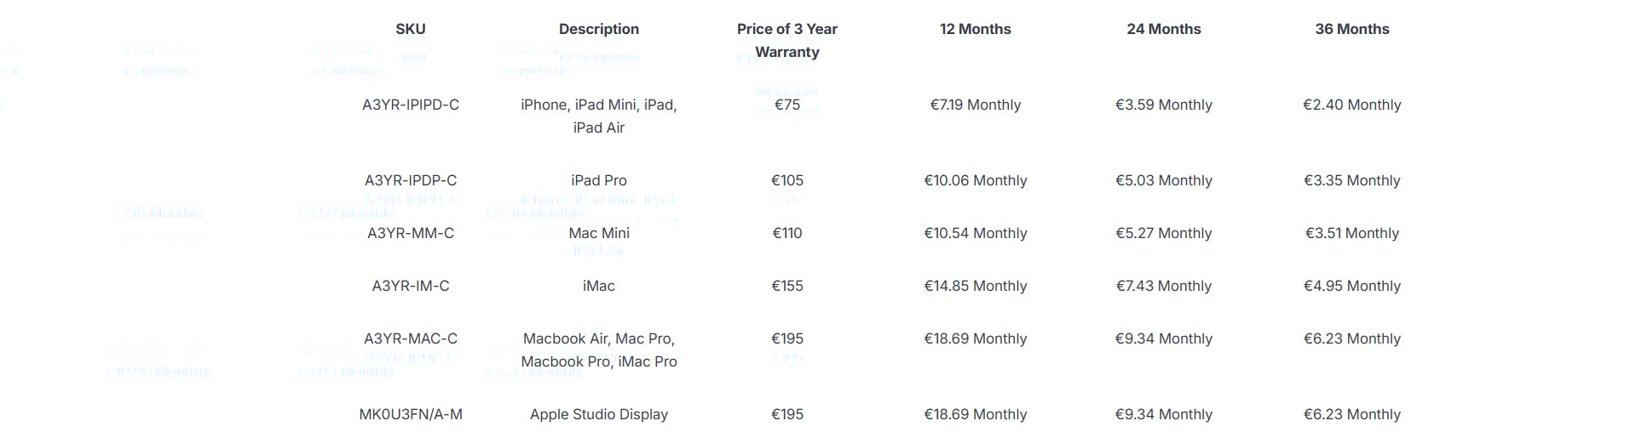Click the €7.19 Monthly price
The image size is (1636, 438).
pos(975,105)
